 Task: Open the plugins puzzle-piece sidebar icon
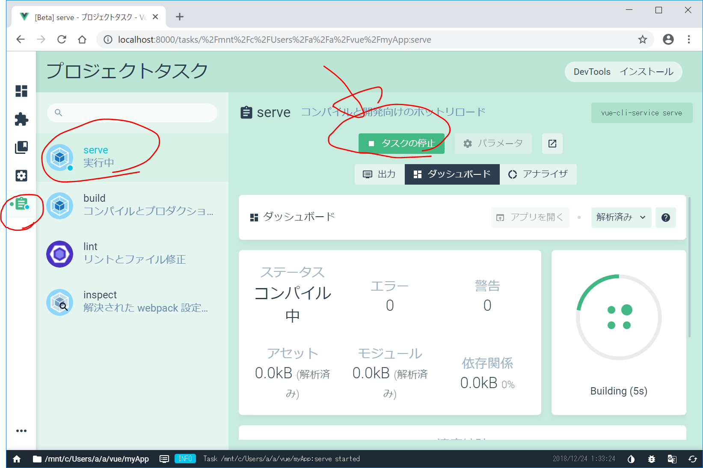click(21, 119)
